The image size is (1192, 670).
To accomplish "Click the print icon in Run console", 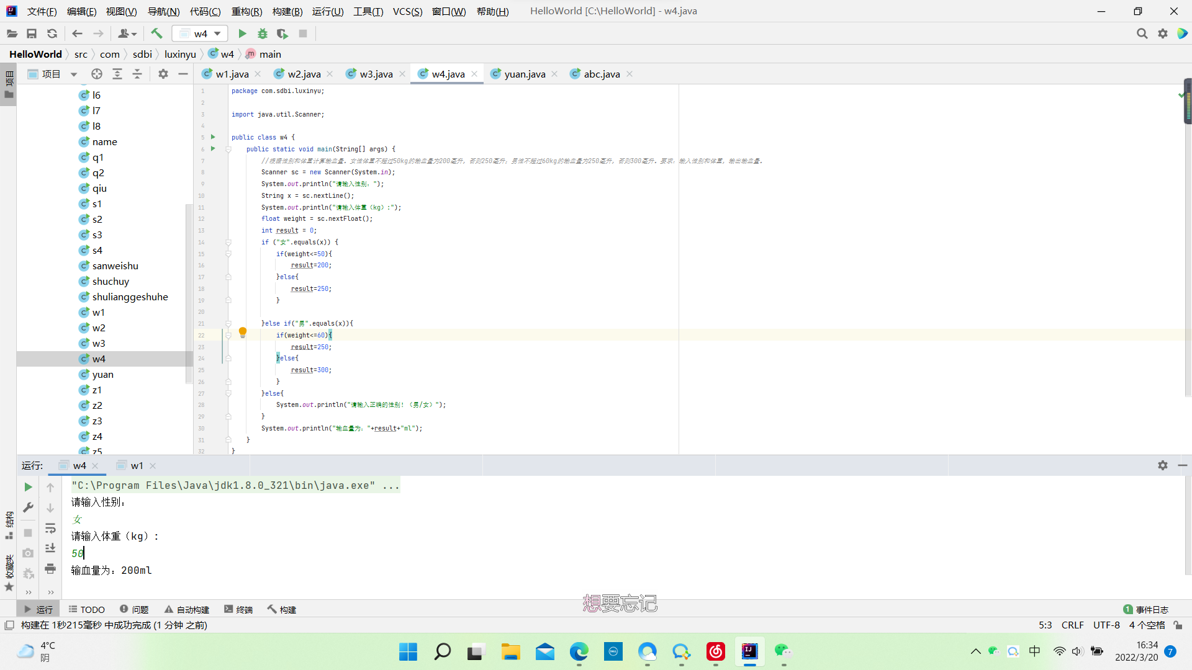I will tap(50, 568).
